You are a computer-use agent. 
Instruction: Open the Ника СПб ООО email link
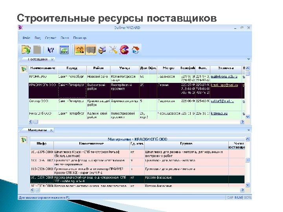coord(219,113)
